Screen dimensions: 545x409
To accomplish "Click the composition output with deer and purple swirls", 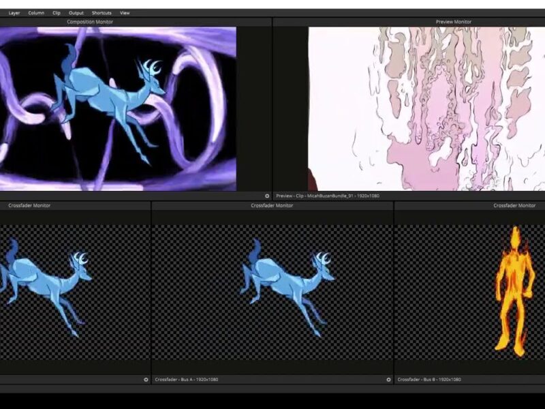I will tap(118, 109).
